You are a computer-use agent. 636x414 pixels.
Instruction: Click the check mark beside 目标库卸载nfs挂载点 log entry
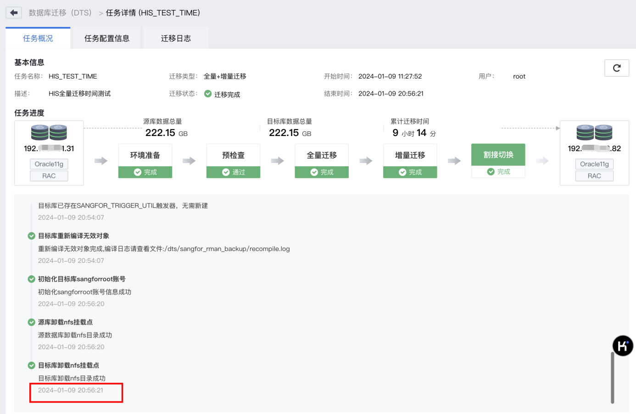click(x=31, y=365)
